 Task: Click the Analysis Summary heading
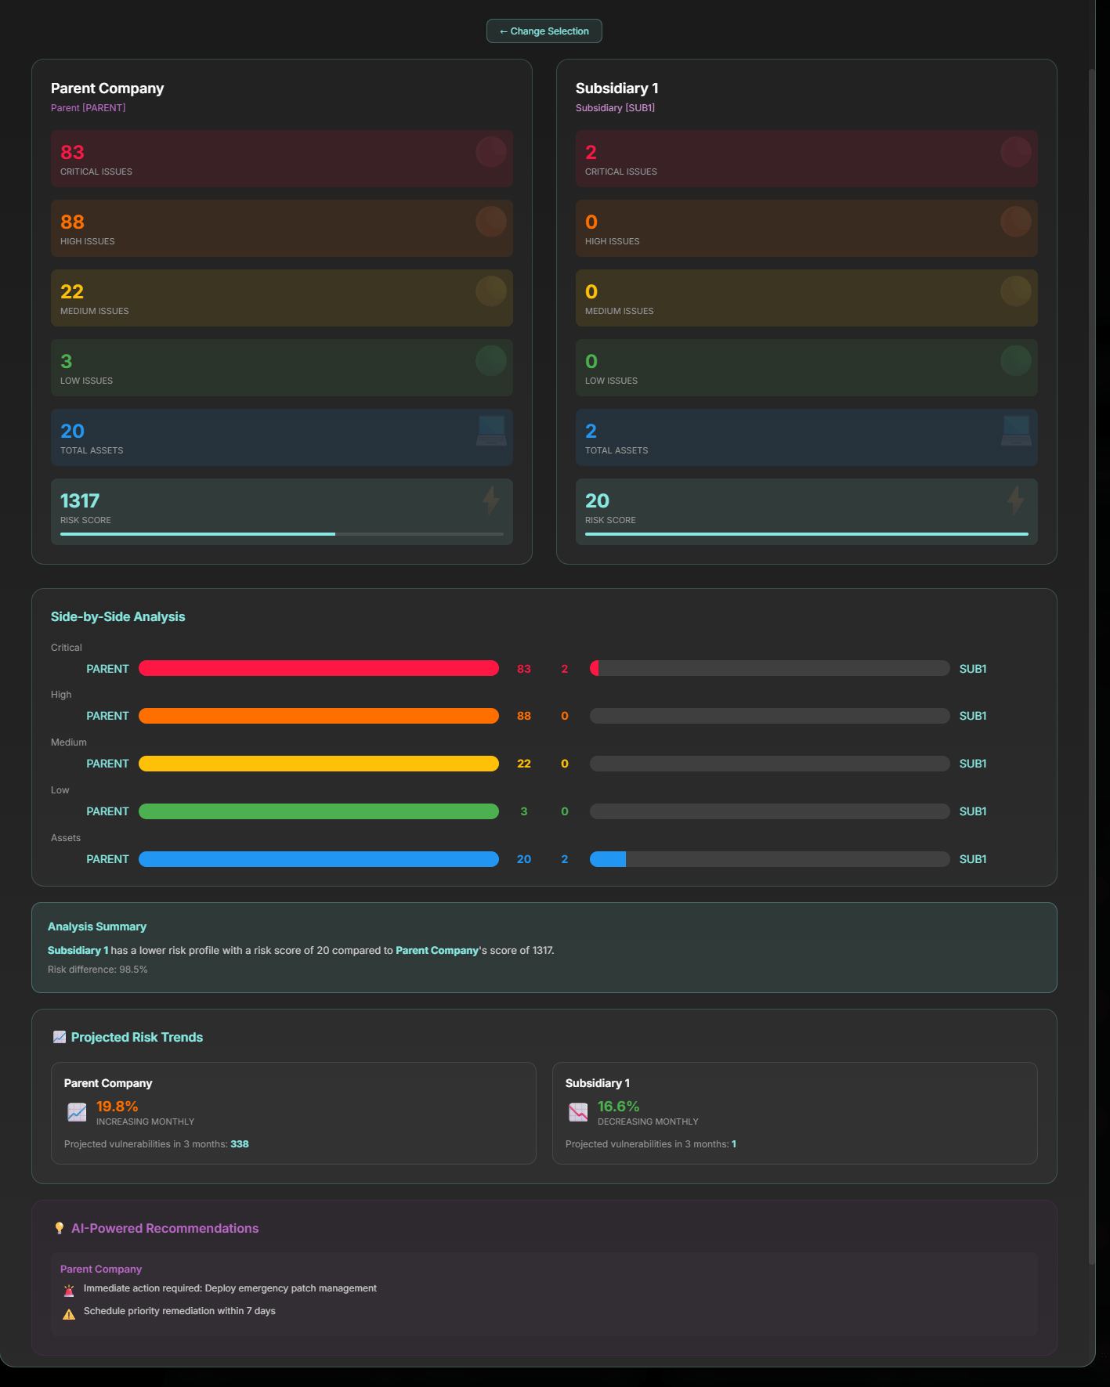(x=97, y=926)
